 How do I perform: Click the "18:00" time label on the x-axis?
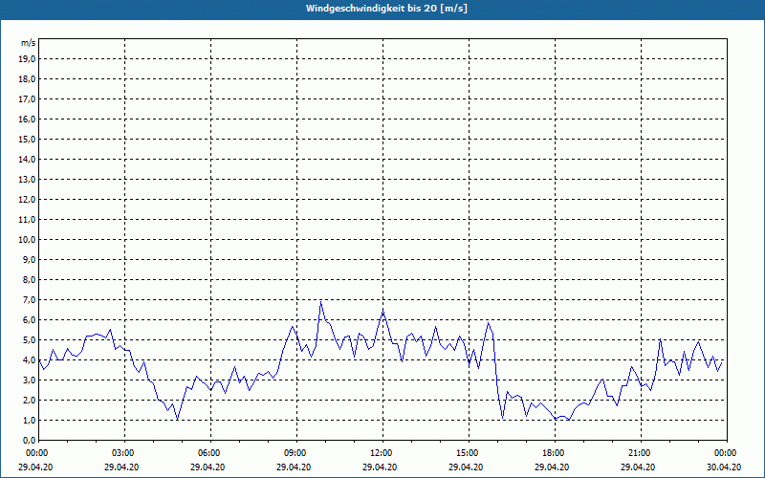pos(556,453)
